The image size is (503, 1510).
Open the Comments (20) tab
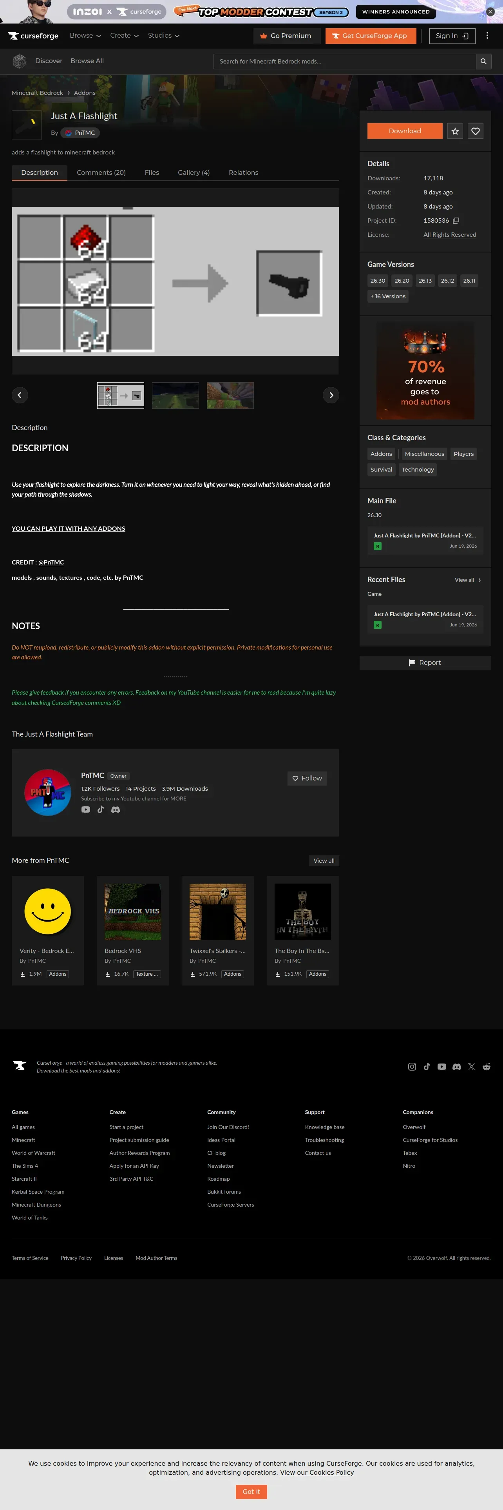tap(101, 173)
